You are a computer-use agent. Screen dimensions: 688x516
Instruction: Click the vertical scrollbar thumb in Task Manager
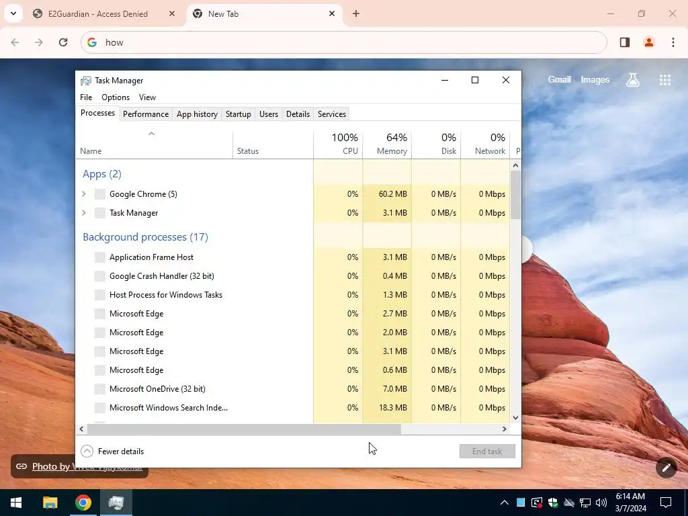pyautogui.click(x=515, y=195)
